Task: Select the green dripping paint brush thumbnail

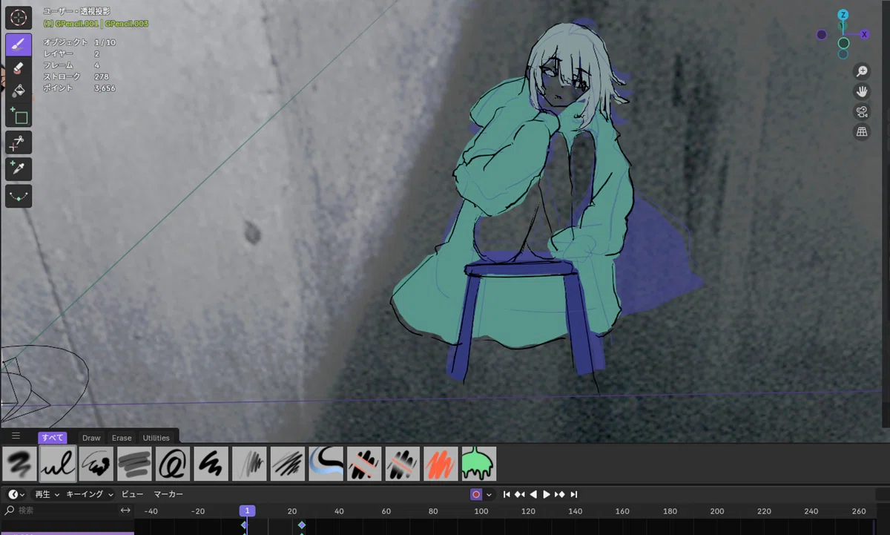Action: click(480, 464)
